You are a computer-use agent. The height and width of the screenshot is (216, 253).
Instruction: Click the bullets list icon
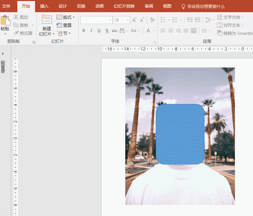[163, 20]
